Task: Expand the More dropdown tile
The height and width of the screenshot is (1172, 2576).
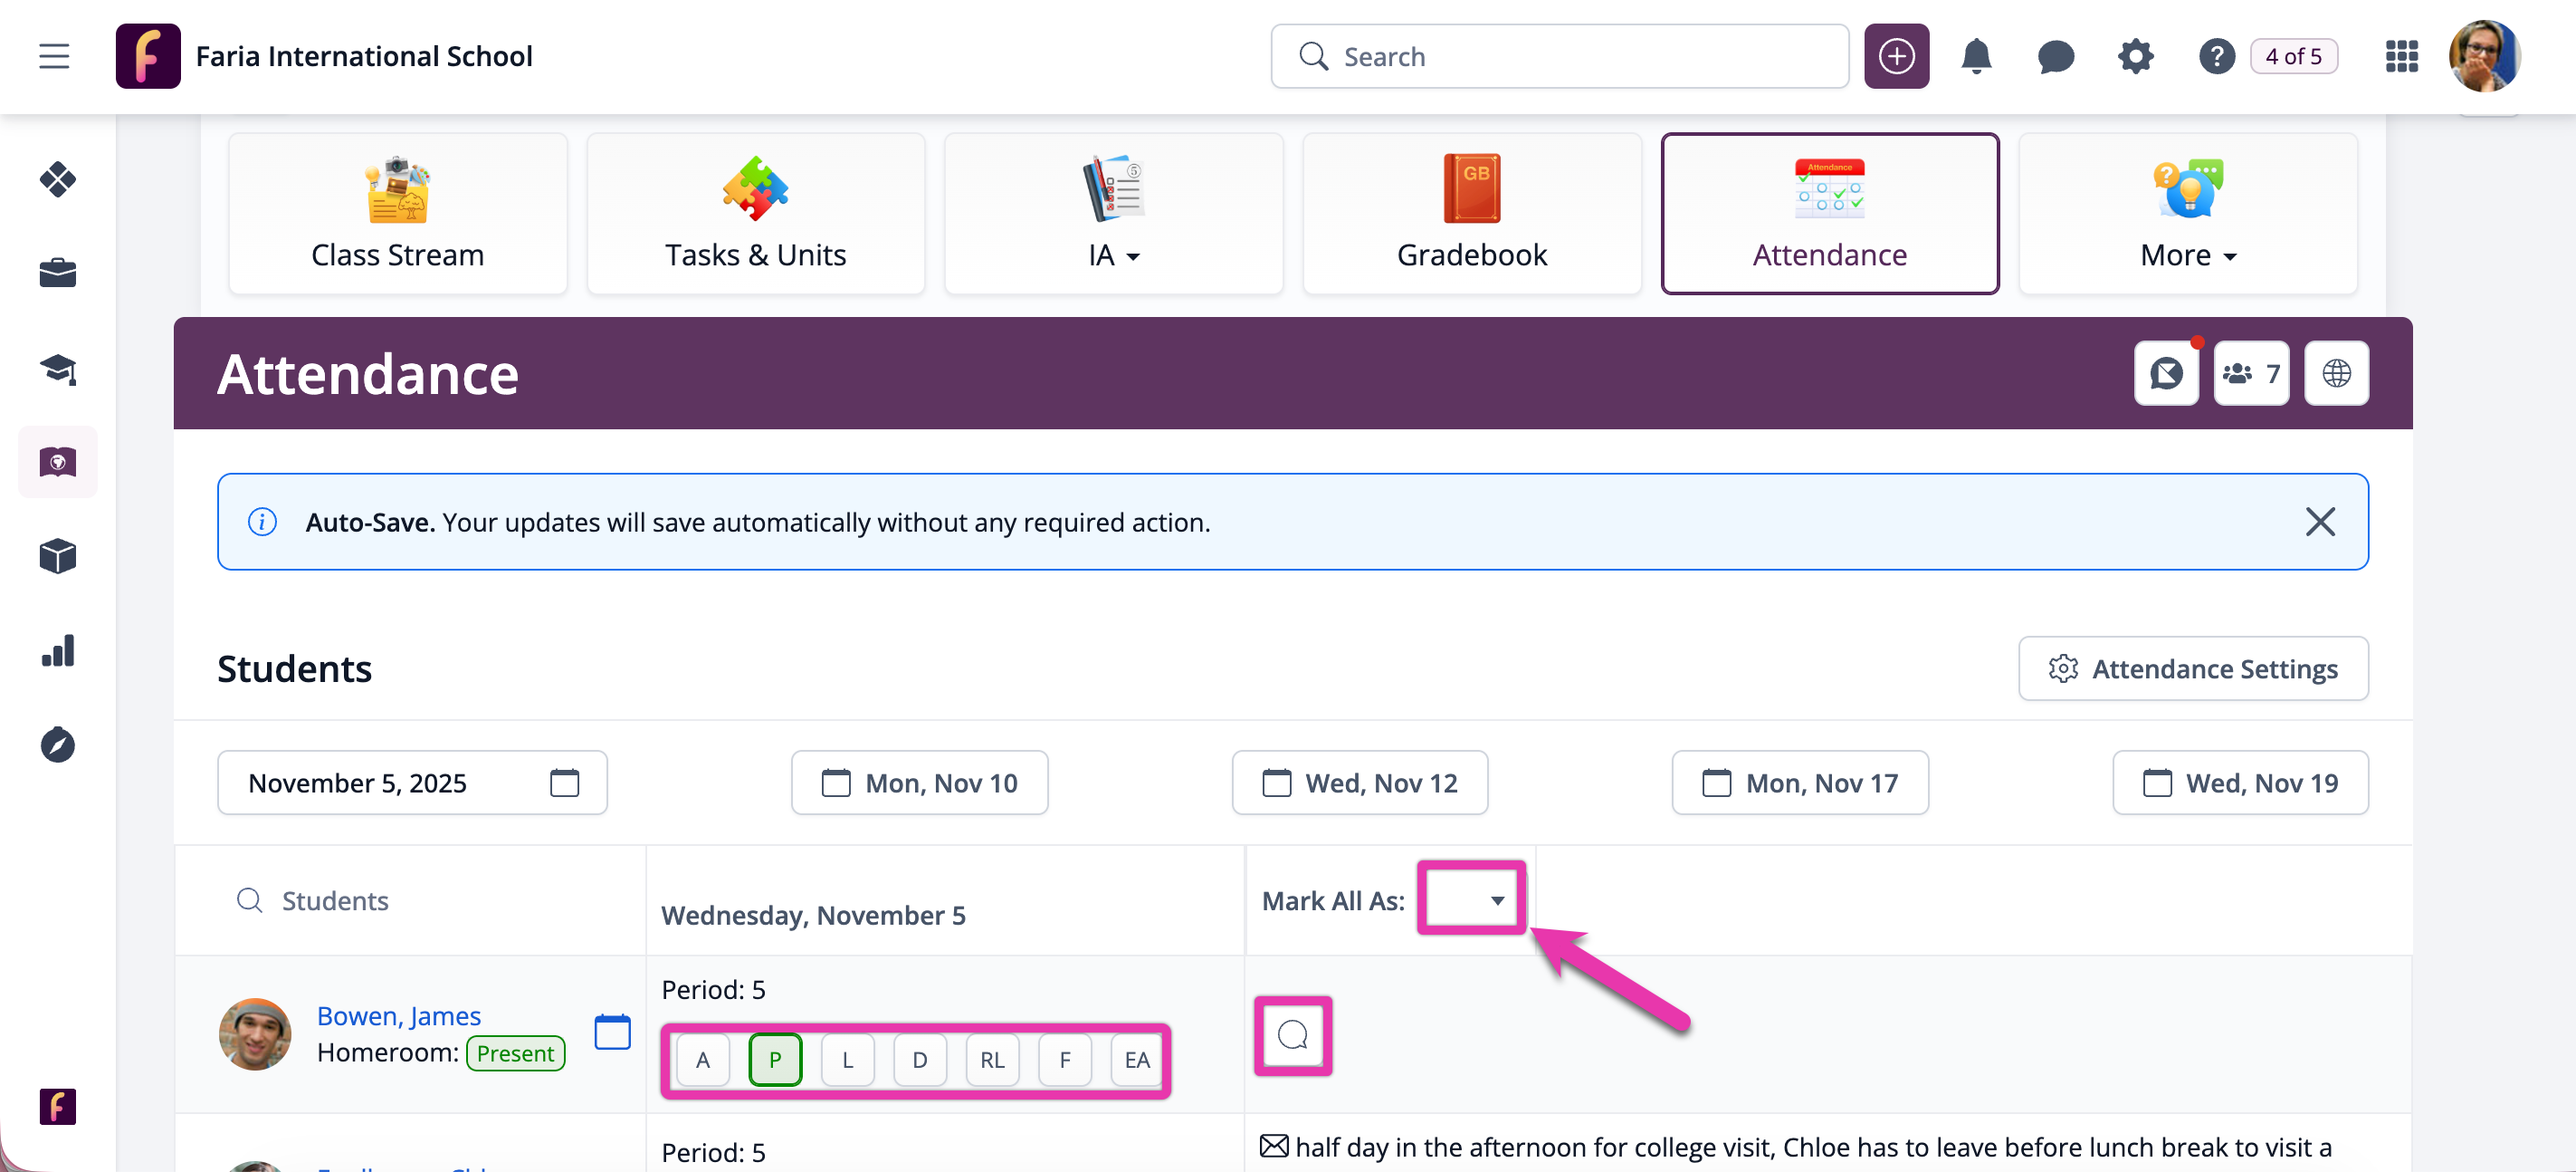Action: 2188,213
